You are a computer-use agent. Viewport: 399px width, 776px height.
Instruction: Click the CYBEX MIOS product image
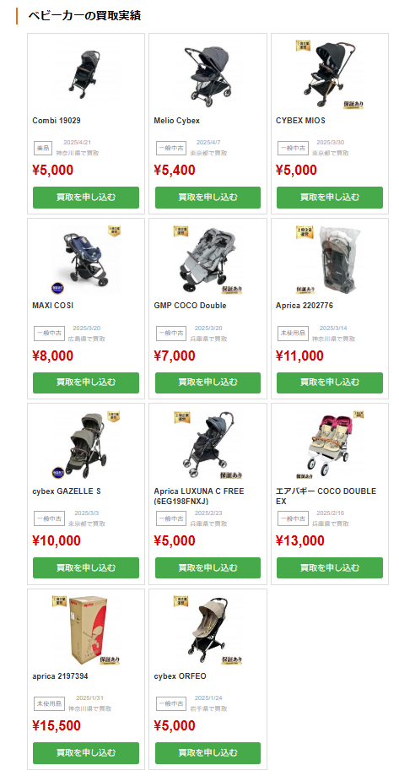(329, 73)
